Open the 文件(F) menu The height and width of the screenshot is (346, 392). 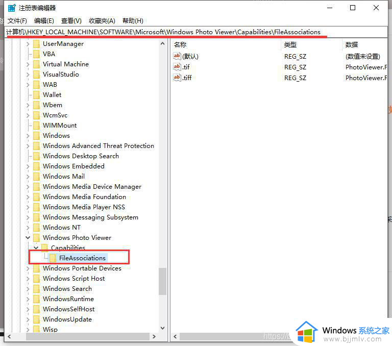[x=17, y=21]
